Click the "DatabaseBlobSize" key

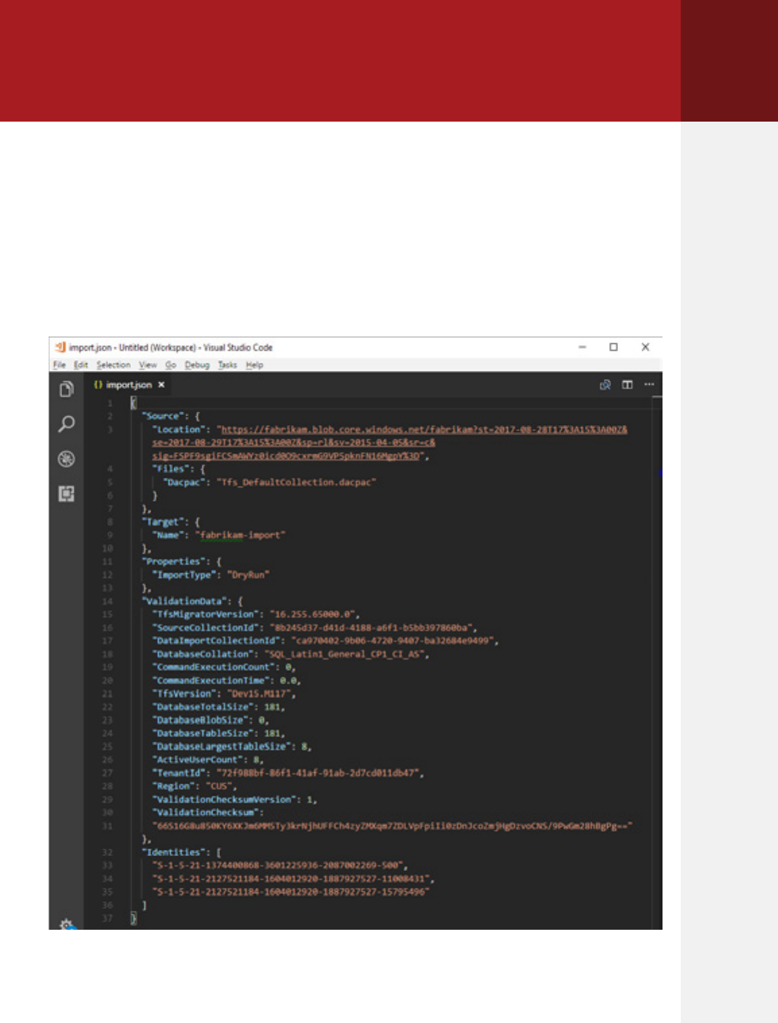click(201, 720)
